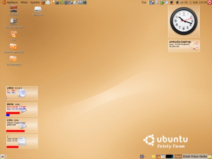
Task: Click the 'Total: 20.90' disk text
Action: [x=12, y=139]
